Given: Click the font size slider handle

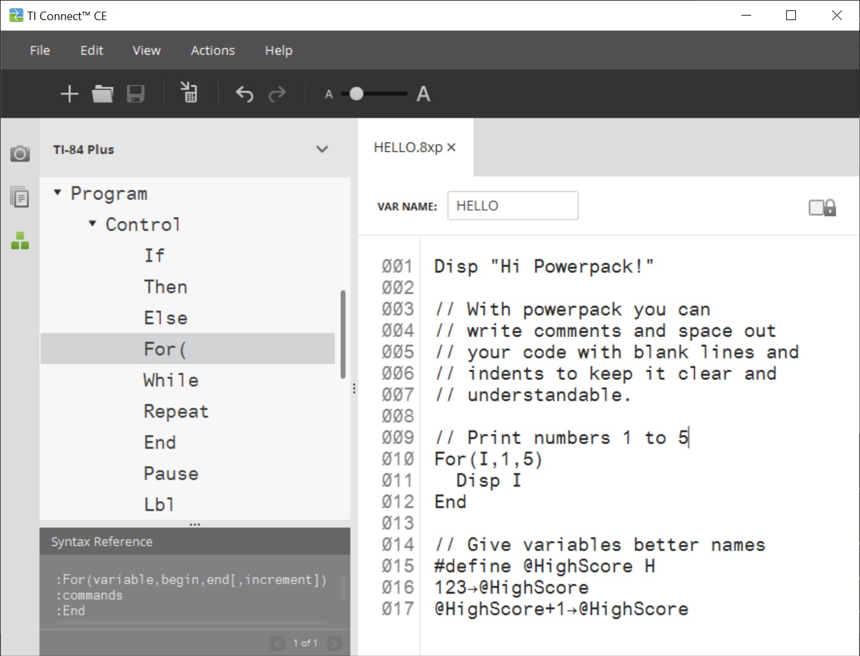Looking at the screenshot, I should (356, 94).
